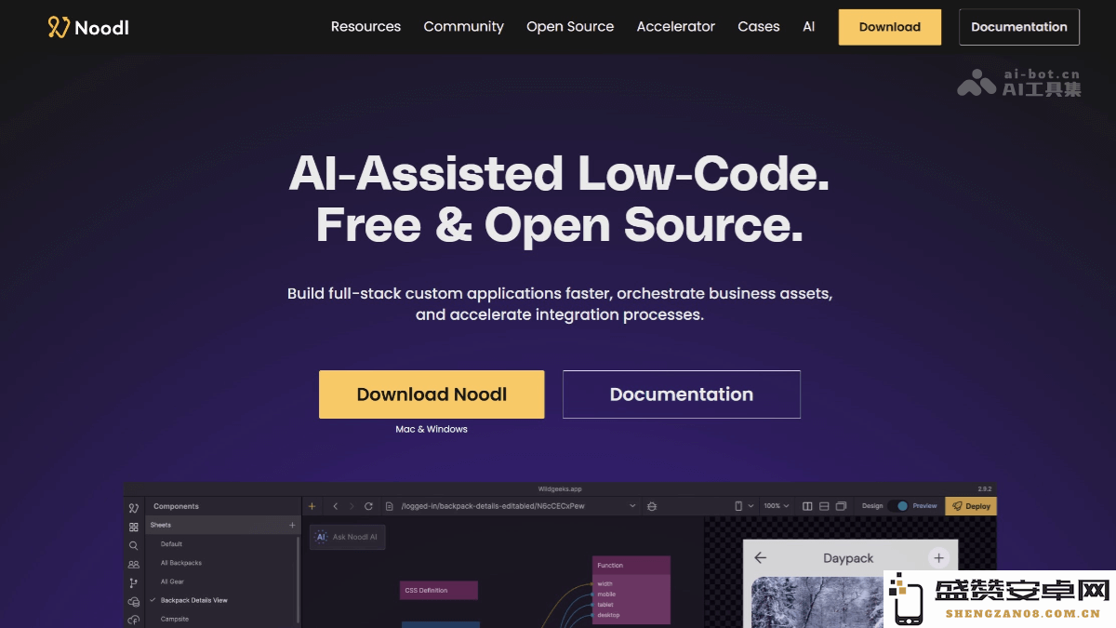This screenshot has height=628, width=1116.
Task: Click the Noodl logo icon atop the editor sidebar
Action: click(x=134, y=508)
